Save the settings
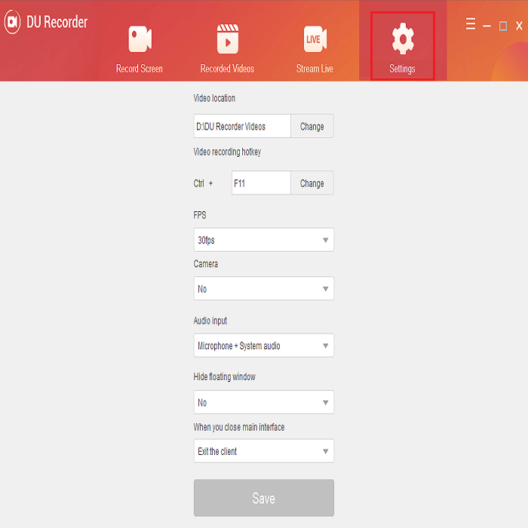This screenshot has width=528, height=528. tap(264, 498)
